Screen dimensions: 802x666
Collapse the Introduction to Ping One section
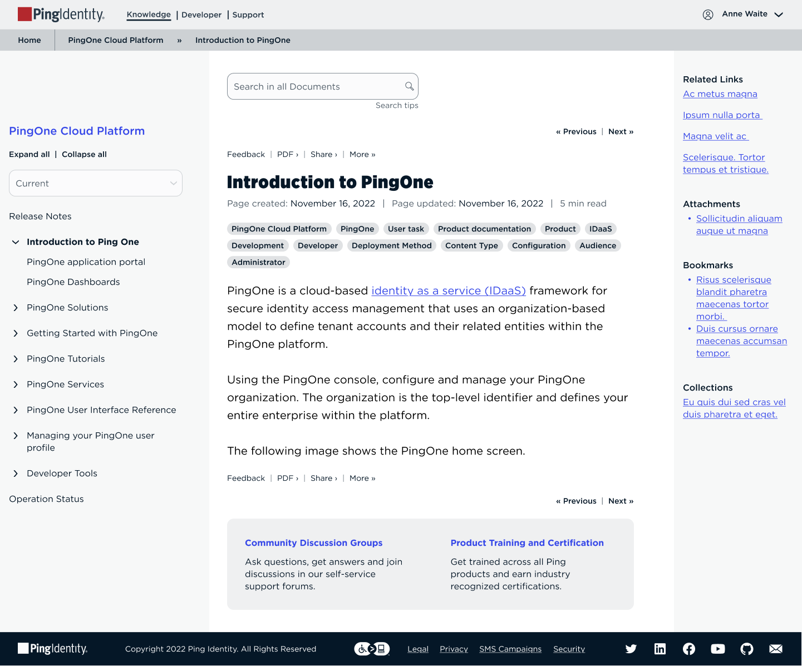[16, 242]
